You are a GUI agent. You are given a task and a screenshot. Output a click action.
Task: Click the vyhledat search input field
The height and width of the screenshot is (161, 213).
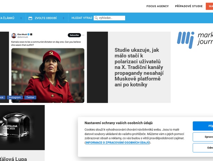[x=109, y=18]
